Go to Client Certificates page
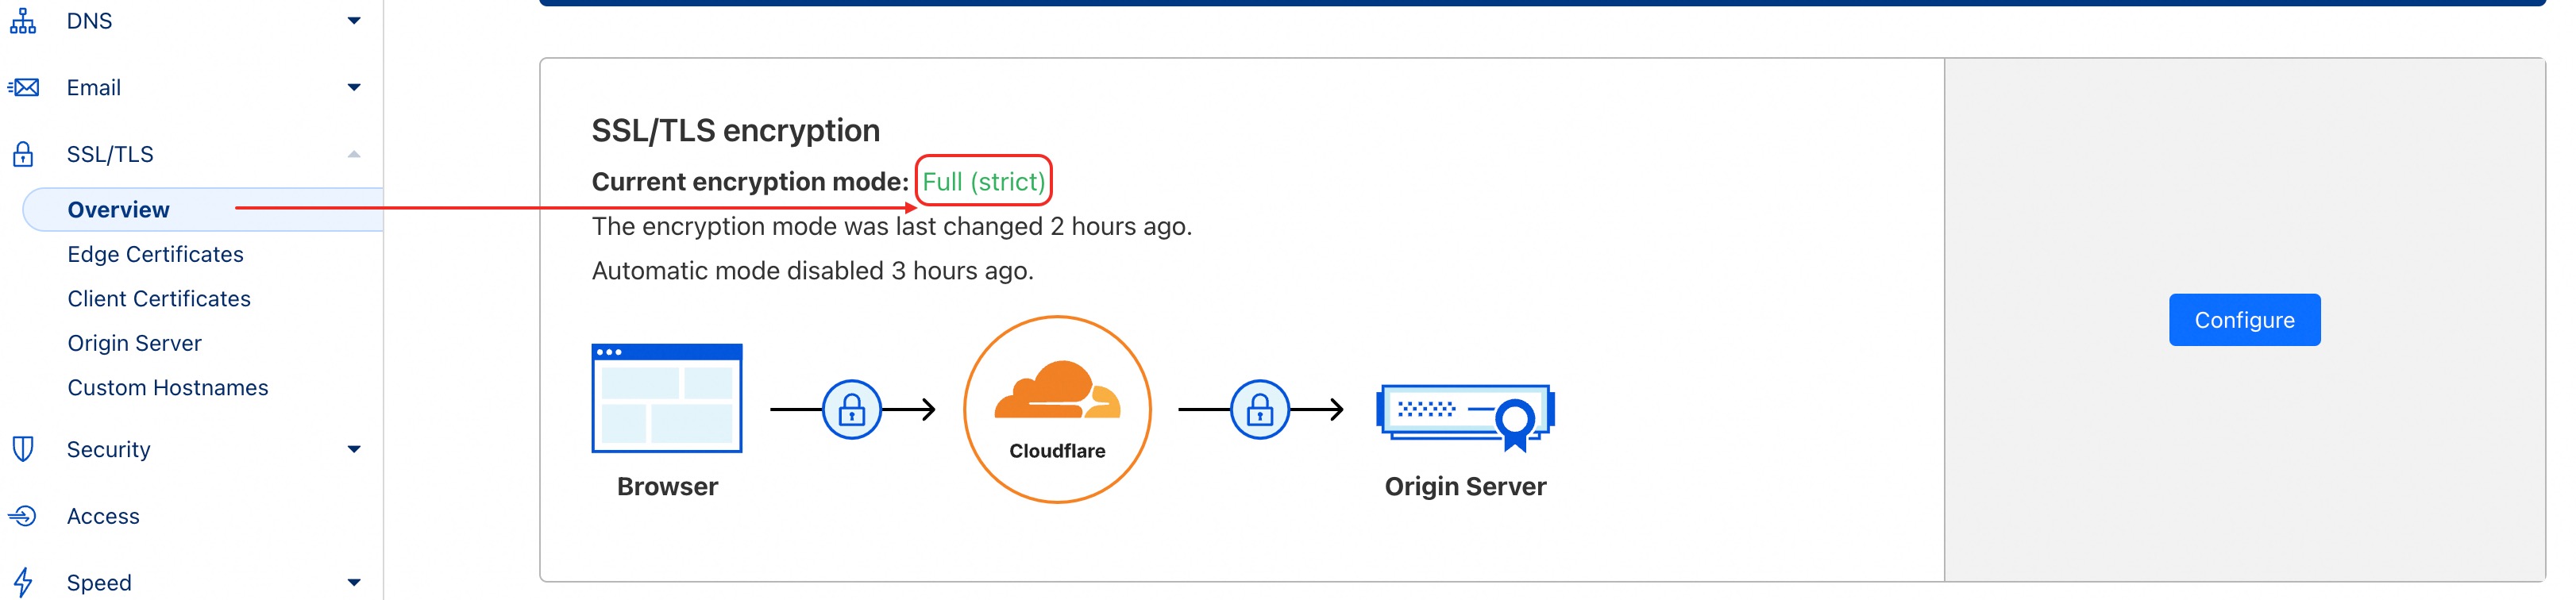Image resolution: width=2576 pixels, height=600 pixels. [x=159, y=299]
